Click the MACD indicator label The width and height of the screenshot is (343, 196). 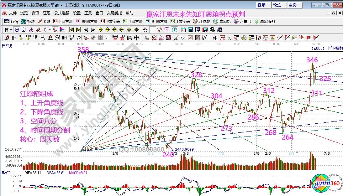tap(6, 173)
